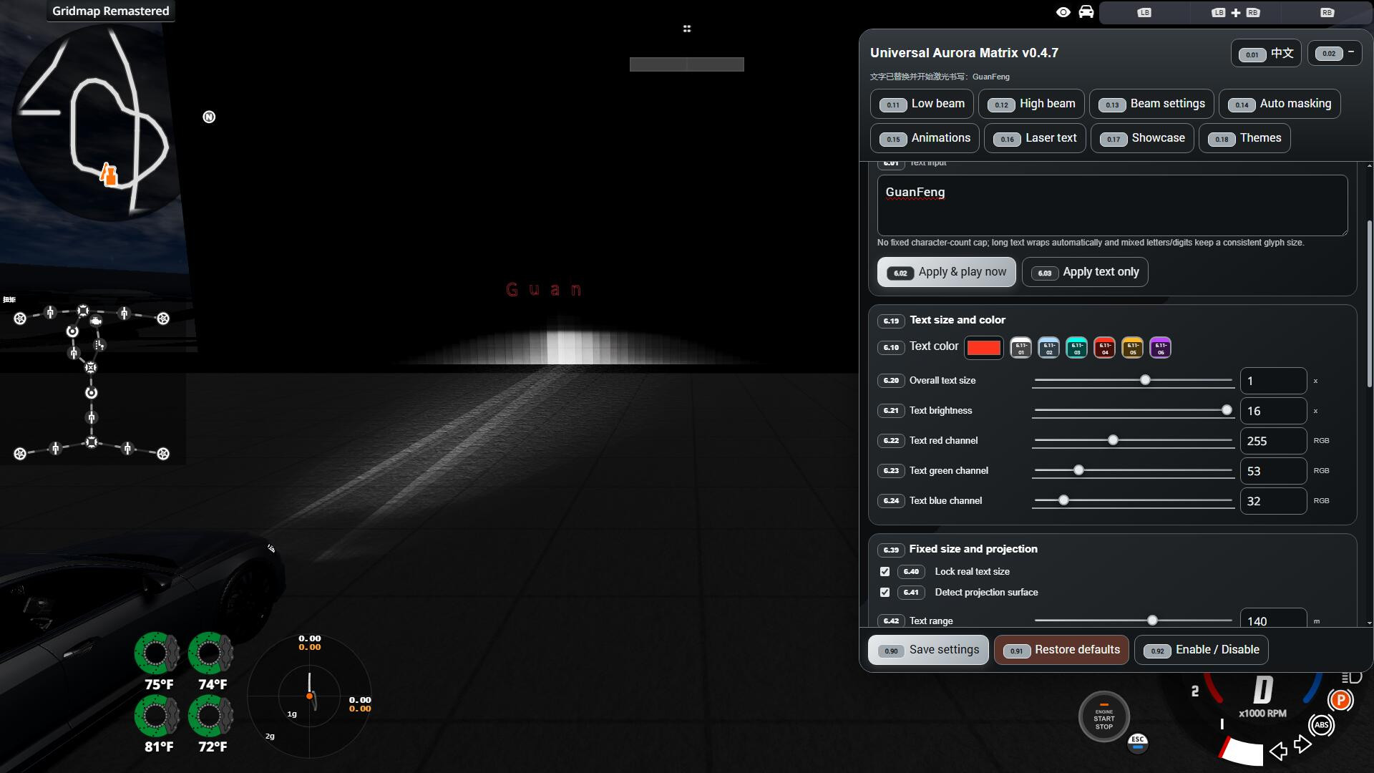
Task: Focus the green channel value field showing 53
Action: (1273, 471)
